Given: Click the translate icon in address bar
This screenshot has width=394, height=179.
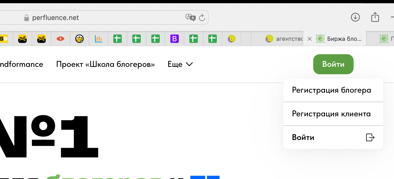Looking at the screenshot, I should coord(190,18).
